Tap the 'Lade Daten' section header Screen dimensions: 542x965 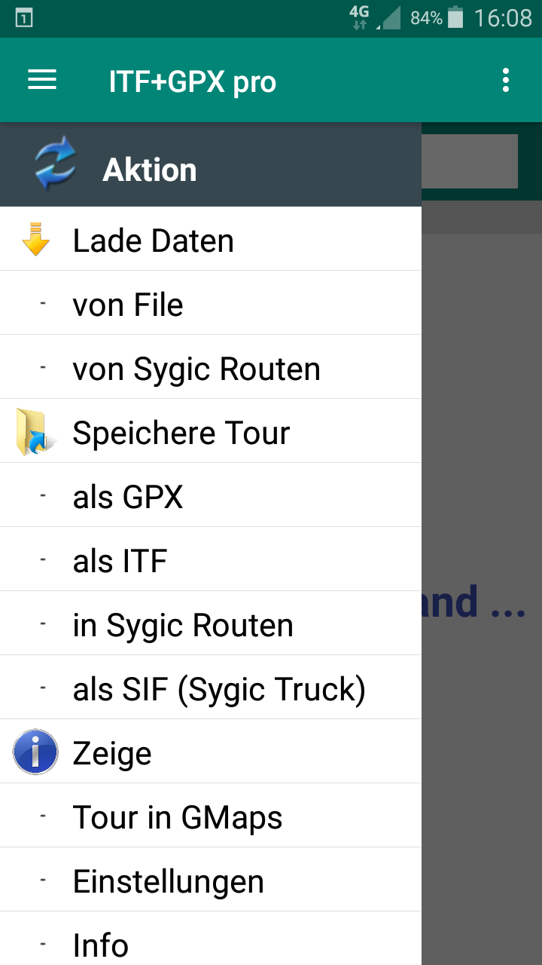tap(211, 239)
